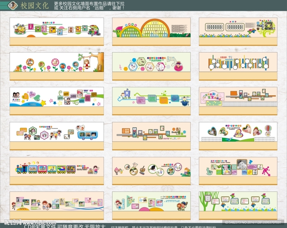This screenshot has height=228, width=287.
Task: Select the stars and hearts blue wave design
Action: pos(57,101)
